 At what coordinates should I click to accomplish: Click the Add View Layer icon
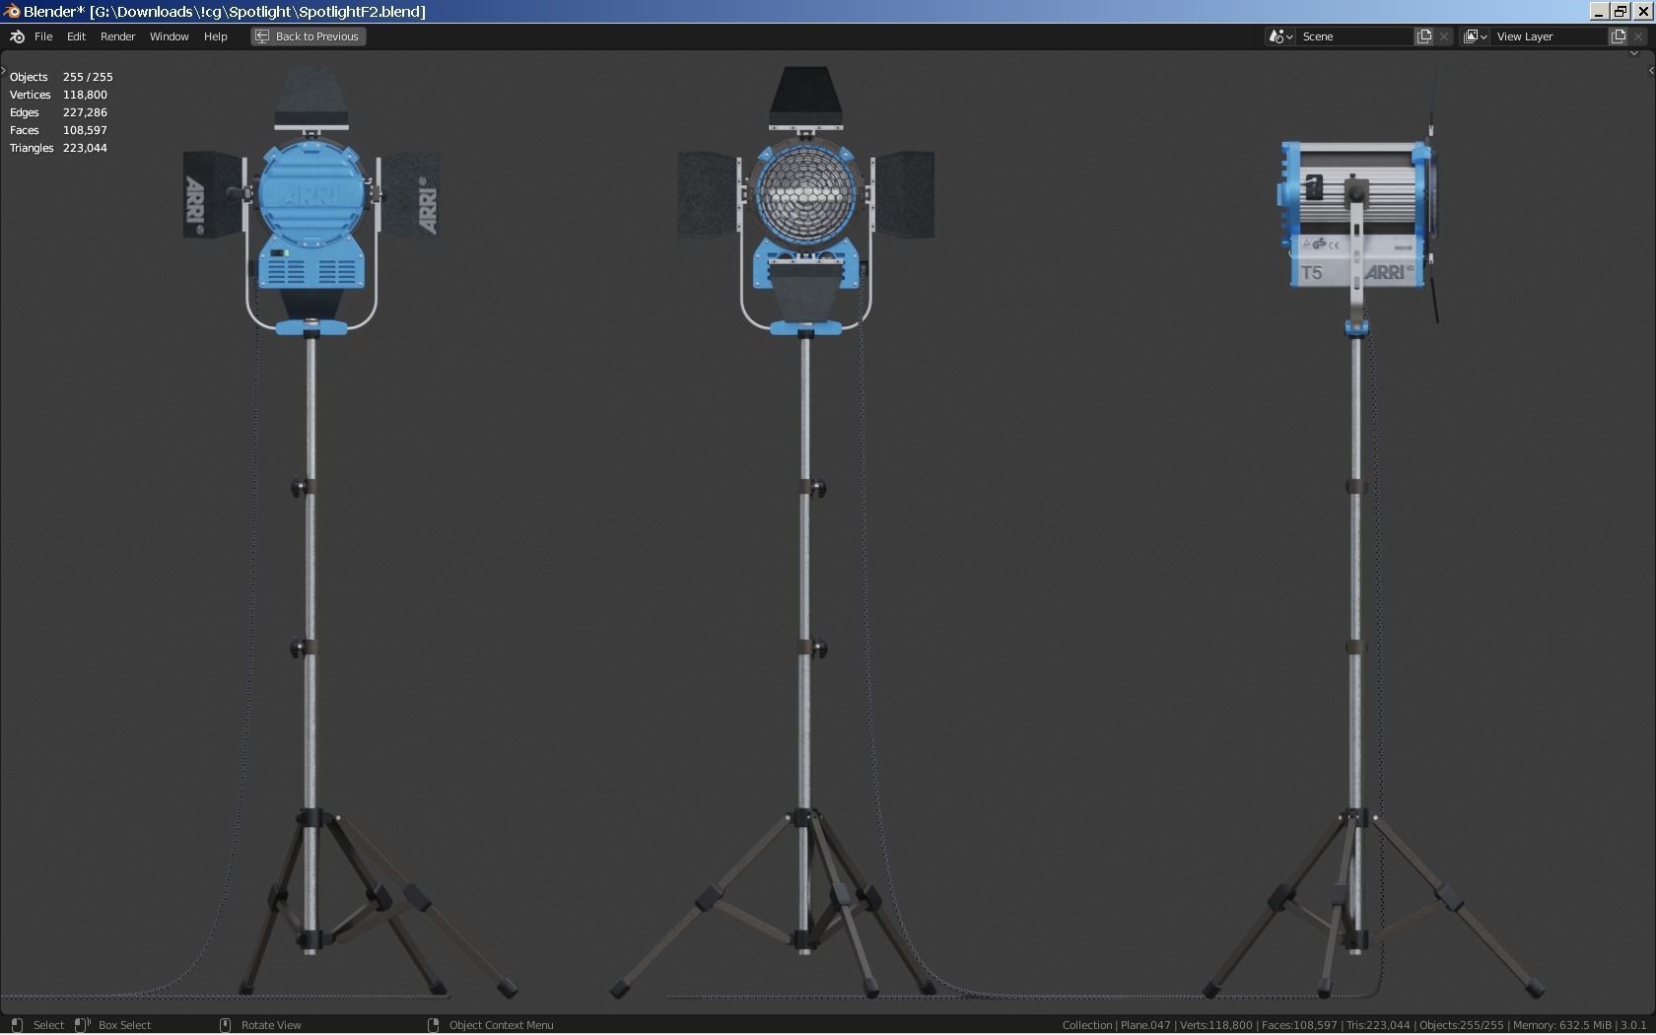(1619, 36)
